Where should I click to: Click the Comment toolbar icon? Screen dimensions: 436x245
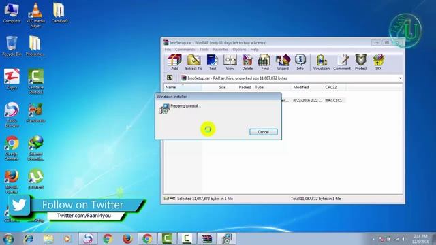[342, 62]
